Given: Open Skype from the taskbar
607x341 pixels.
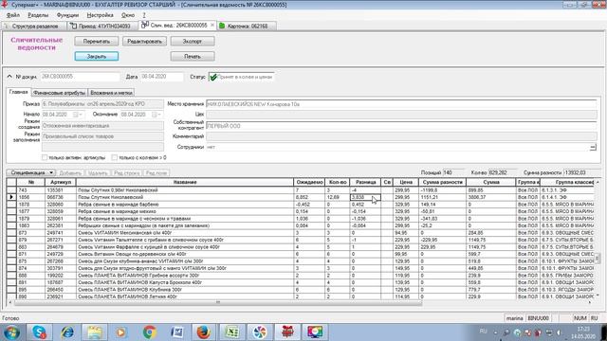Looking at the screenshot, I should coord(40,332).
